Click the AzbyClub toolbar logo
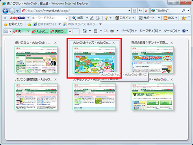Screen dimensions: 193x145 pyautogui.click(x=17, y=18)
